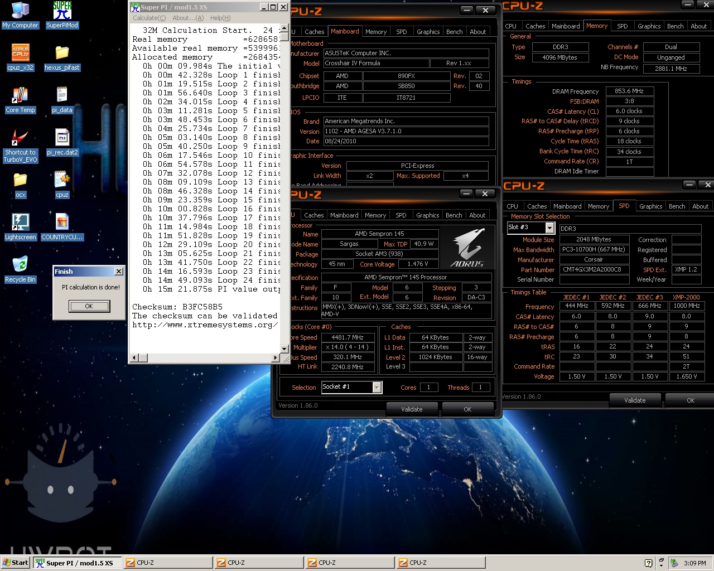Screen dimensions: 714x571
Task: Open the Calculate menu in Super PI
Action: click(149, 18)
